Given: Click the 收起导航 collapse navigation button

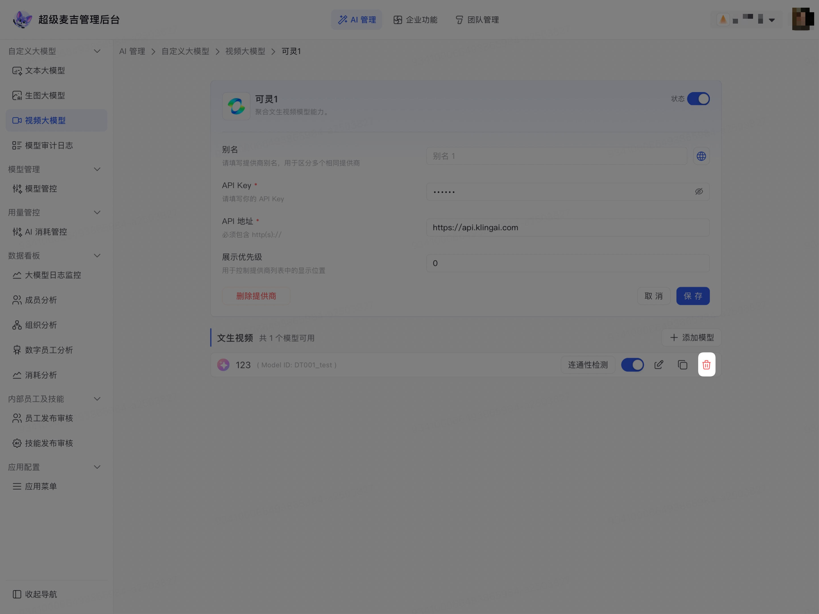Looking at the screenshot, I should 35,594.
